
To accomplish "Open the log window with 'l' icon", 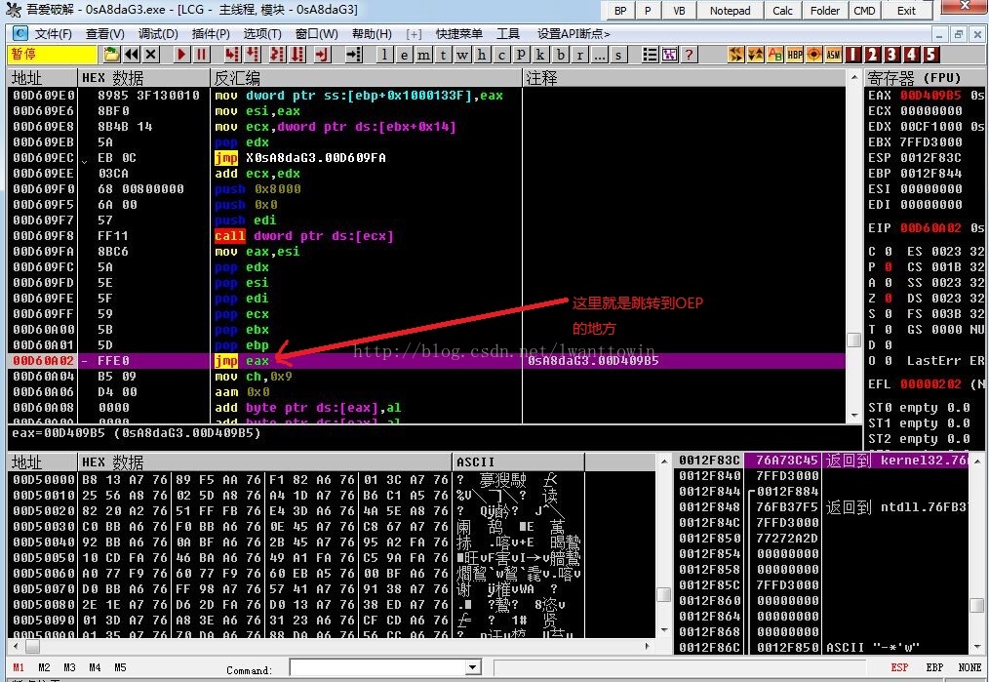I will point(384,55).
